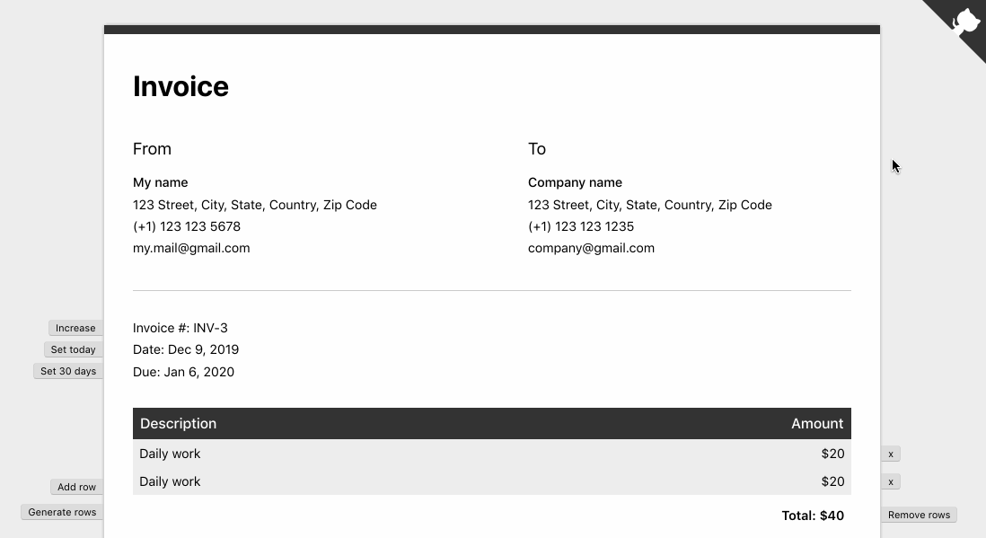Click the Increase invoice number button
The image size is (986, 538).
75,328
